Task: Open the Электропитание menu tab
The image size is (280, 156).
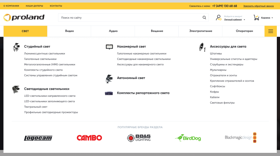Action: (x=201, y=31)
